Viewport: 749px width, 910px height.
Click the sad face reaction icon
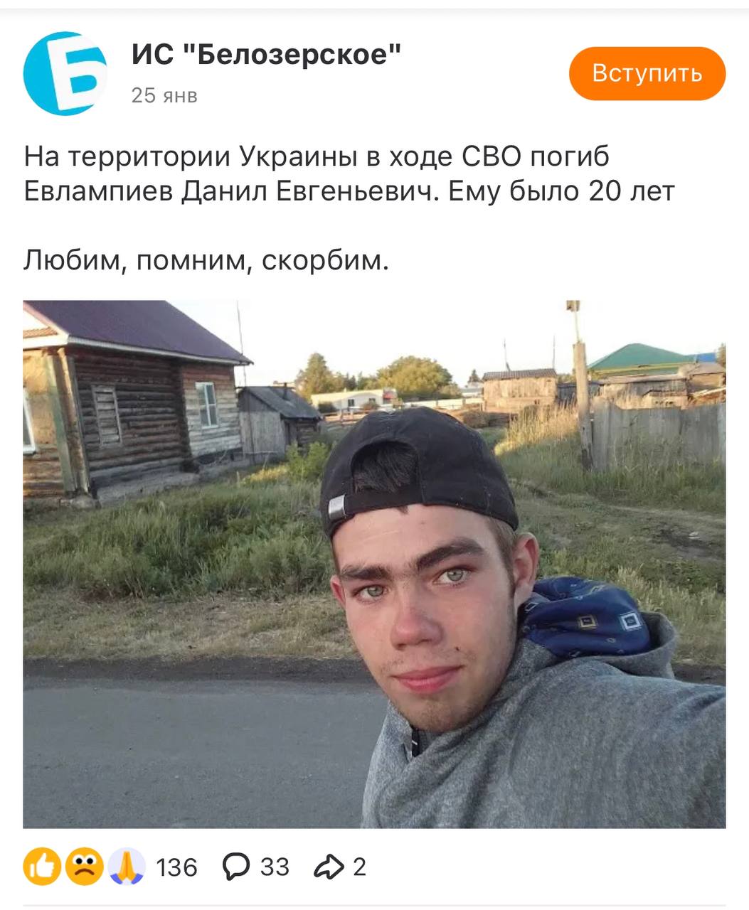[x=85, y=867]
